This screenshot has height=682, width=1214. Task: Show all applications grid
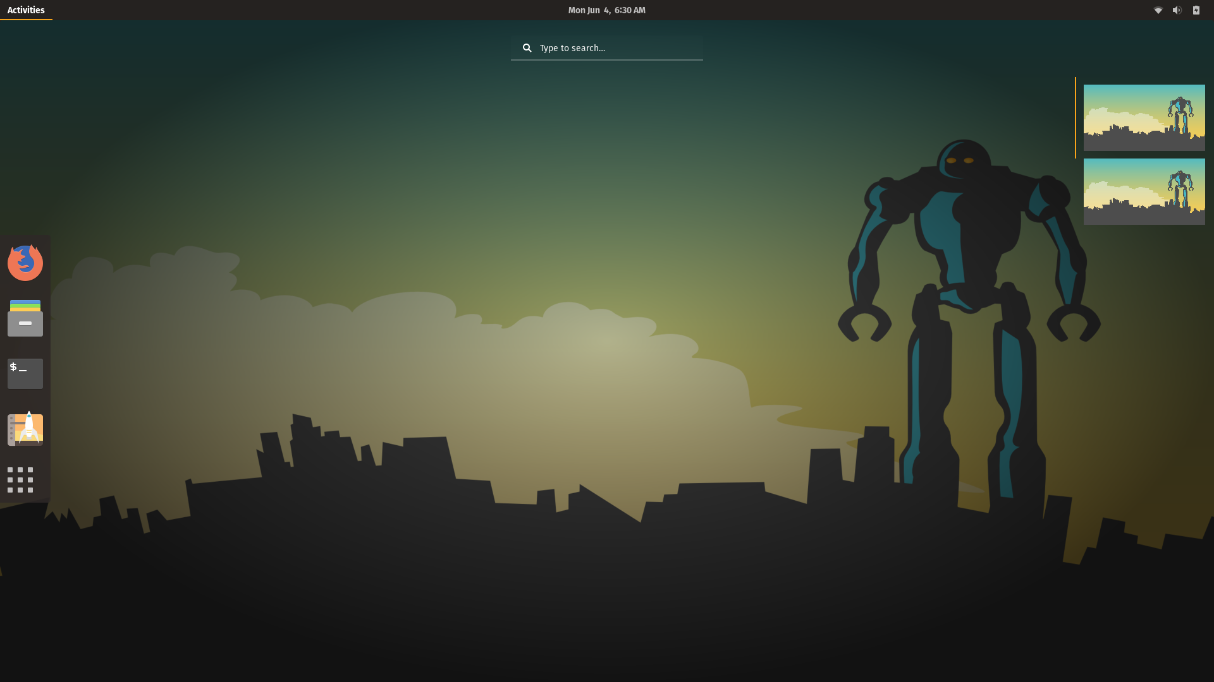pyautogui.click(x=20, y=480)
